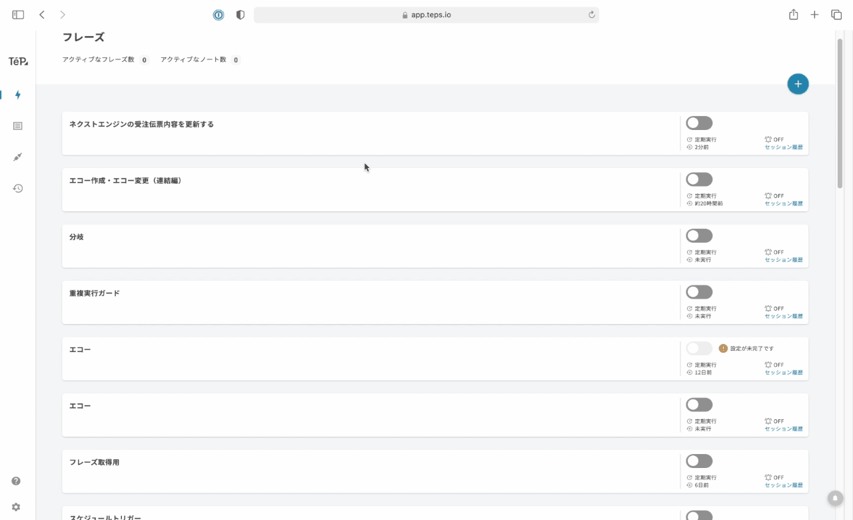Turn on the 重複実行ガード phrase toggle
Image resolution: width=853 pixels, height=520 pixels.
point(699,292)
